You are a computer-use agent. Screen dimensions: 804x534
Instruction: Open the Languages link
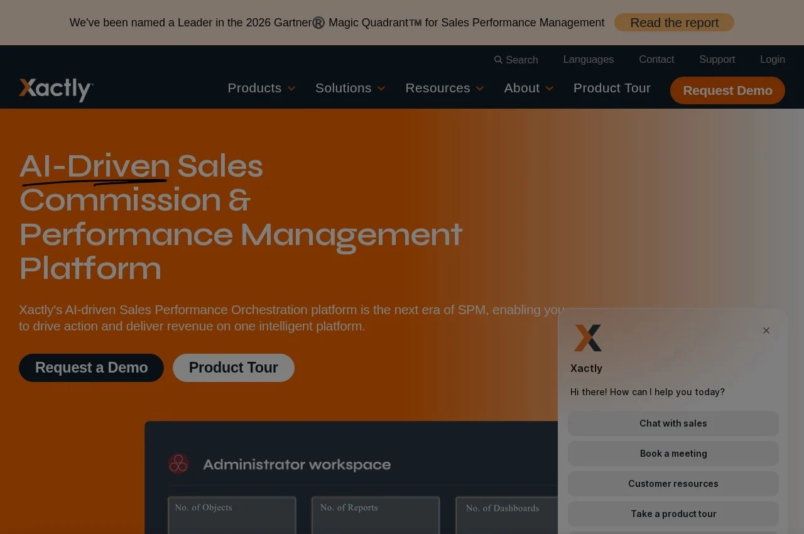coord(589,59)
